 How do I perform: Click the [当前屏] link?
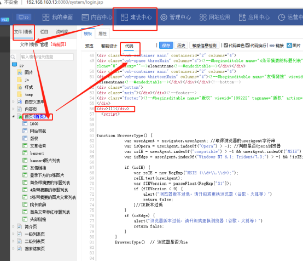(x=58, y=44)
